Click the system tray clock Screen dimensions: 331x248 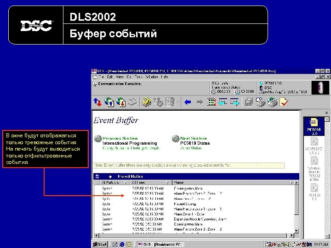(321, 245)
